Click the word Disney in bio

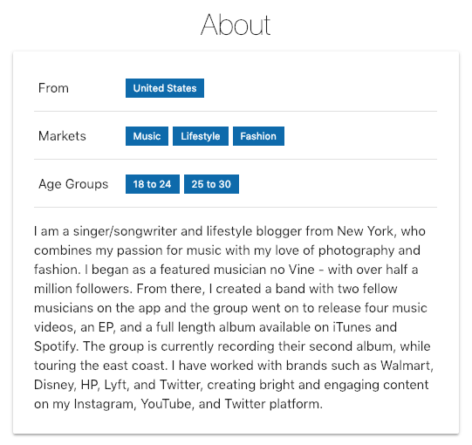[54, 385]
